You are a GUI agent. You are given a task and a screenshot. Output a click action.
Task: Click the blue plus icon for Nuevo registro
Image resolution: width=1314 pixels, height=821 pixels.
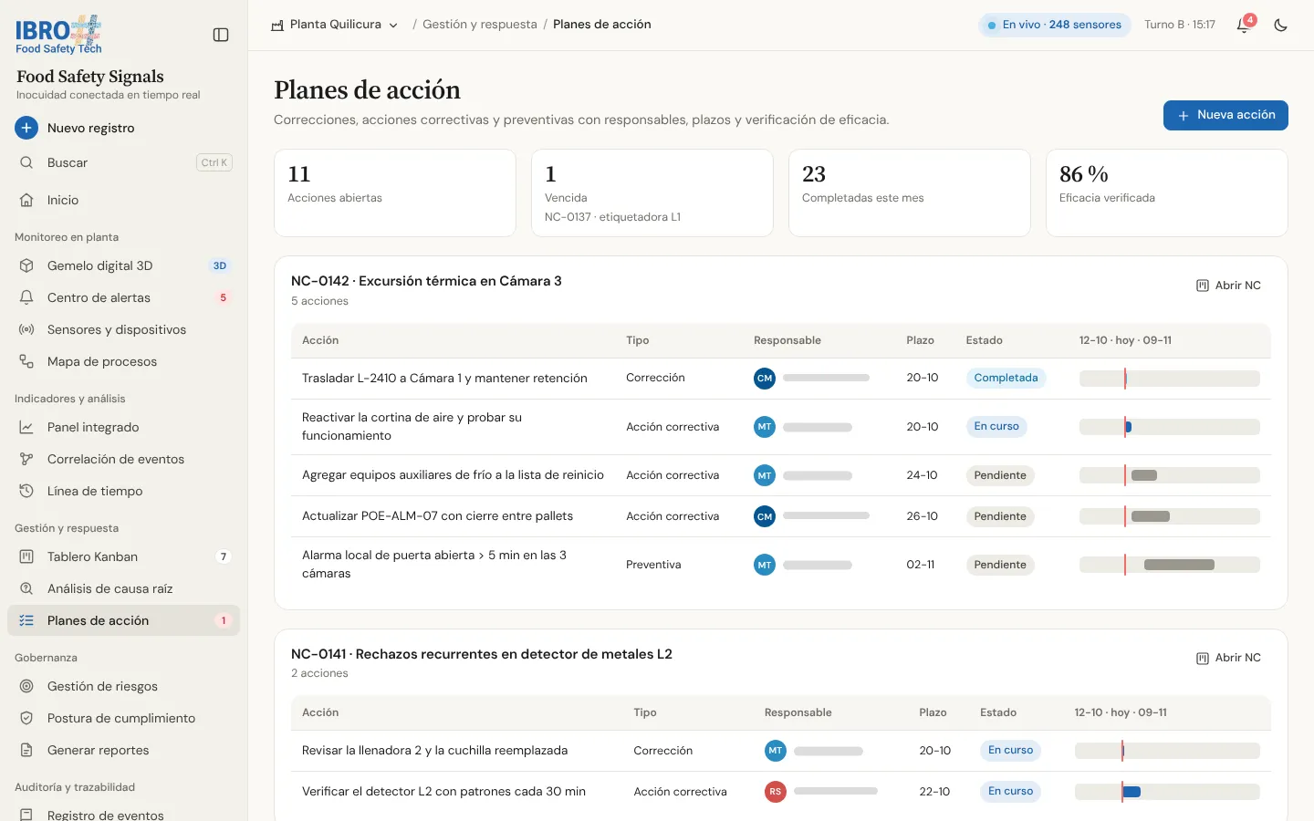(x=26, y=128)
